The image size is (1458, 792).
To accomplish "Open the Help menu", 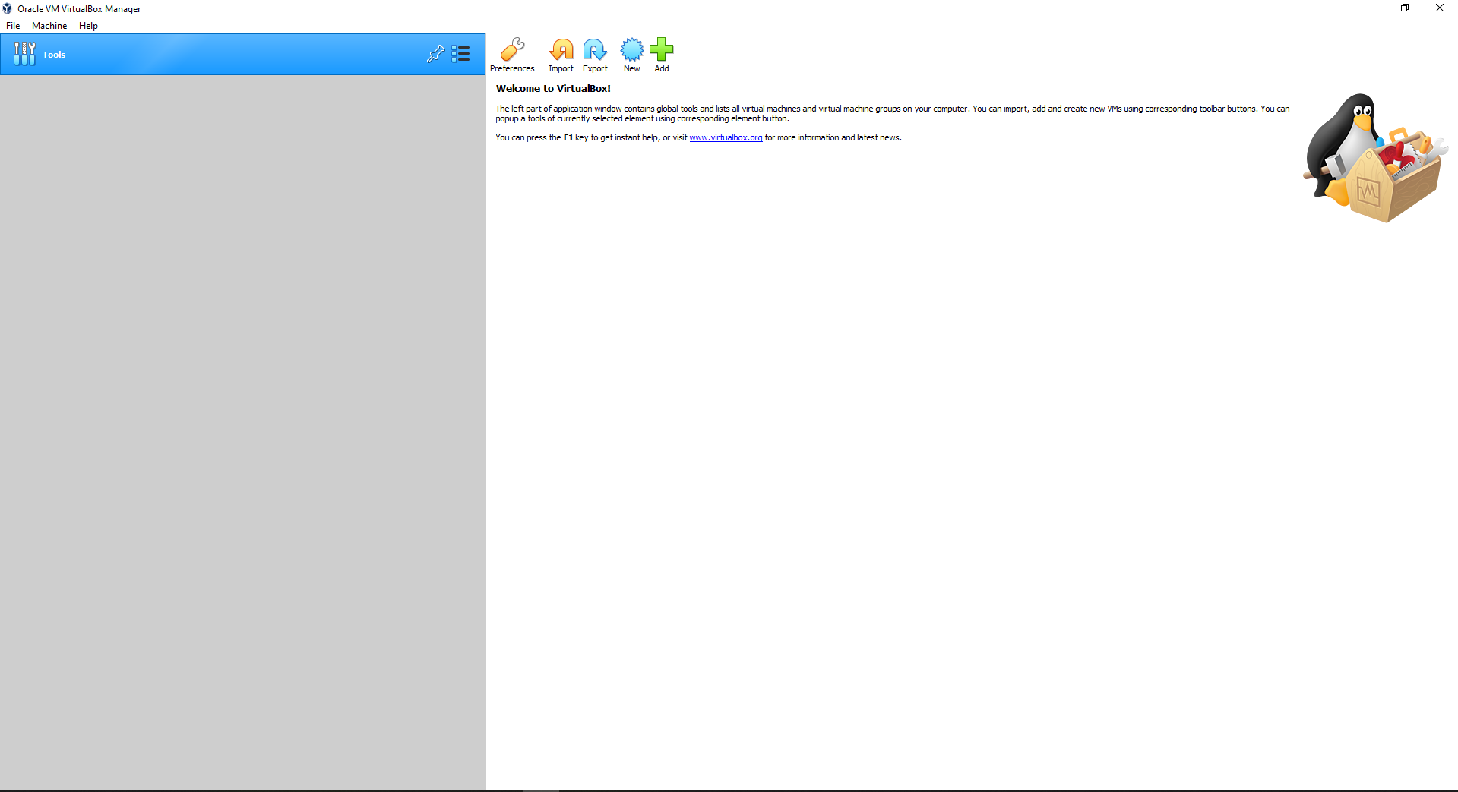I will point(88,26).
